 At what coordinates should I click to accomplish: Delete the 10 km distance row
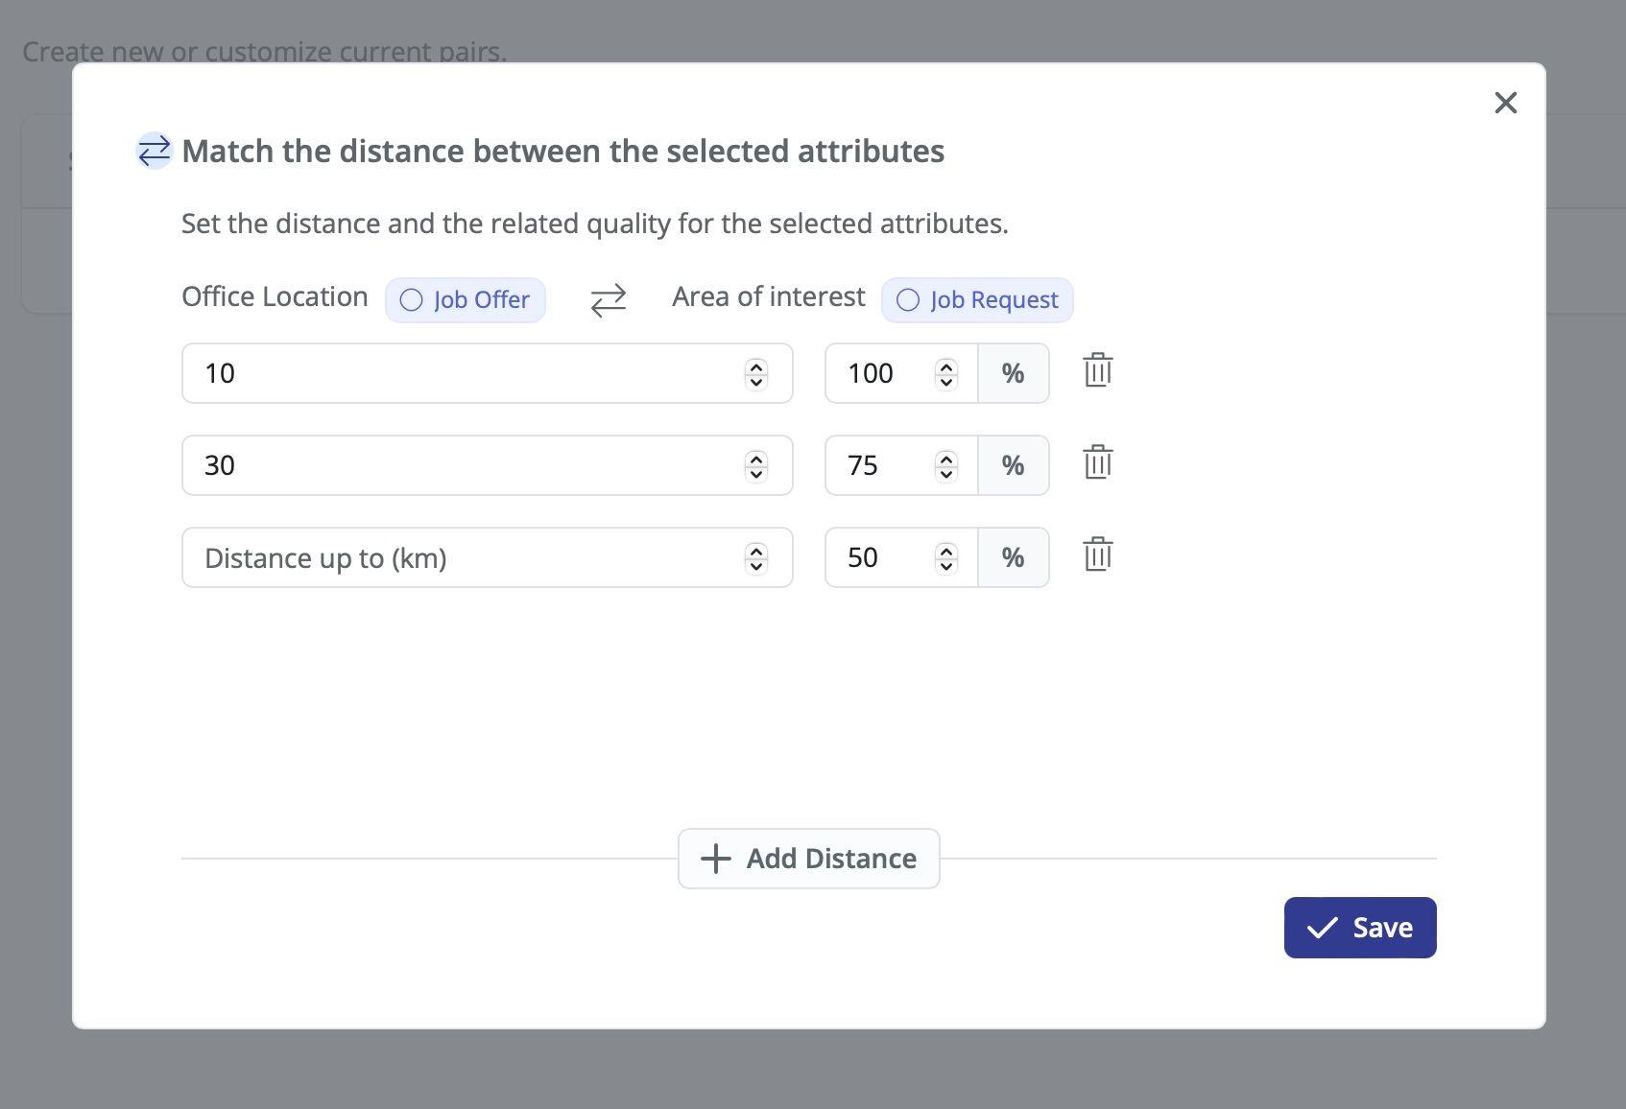(1097, 371)
